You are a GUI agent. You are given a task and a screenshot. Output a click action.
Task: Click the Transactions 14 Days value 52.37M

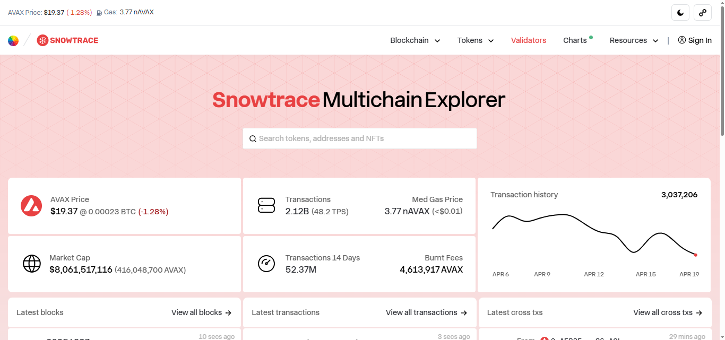301,269
